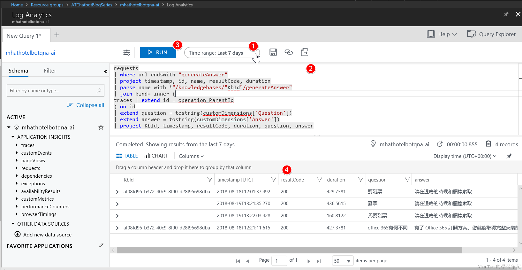Expand the exceptions table

pyautogui.click(x=17, y=183)
